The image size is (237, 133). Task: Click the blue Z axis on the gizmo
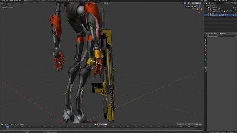[x=199, y=6]
